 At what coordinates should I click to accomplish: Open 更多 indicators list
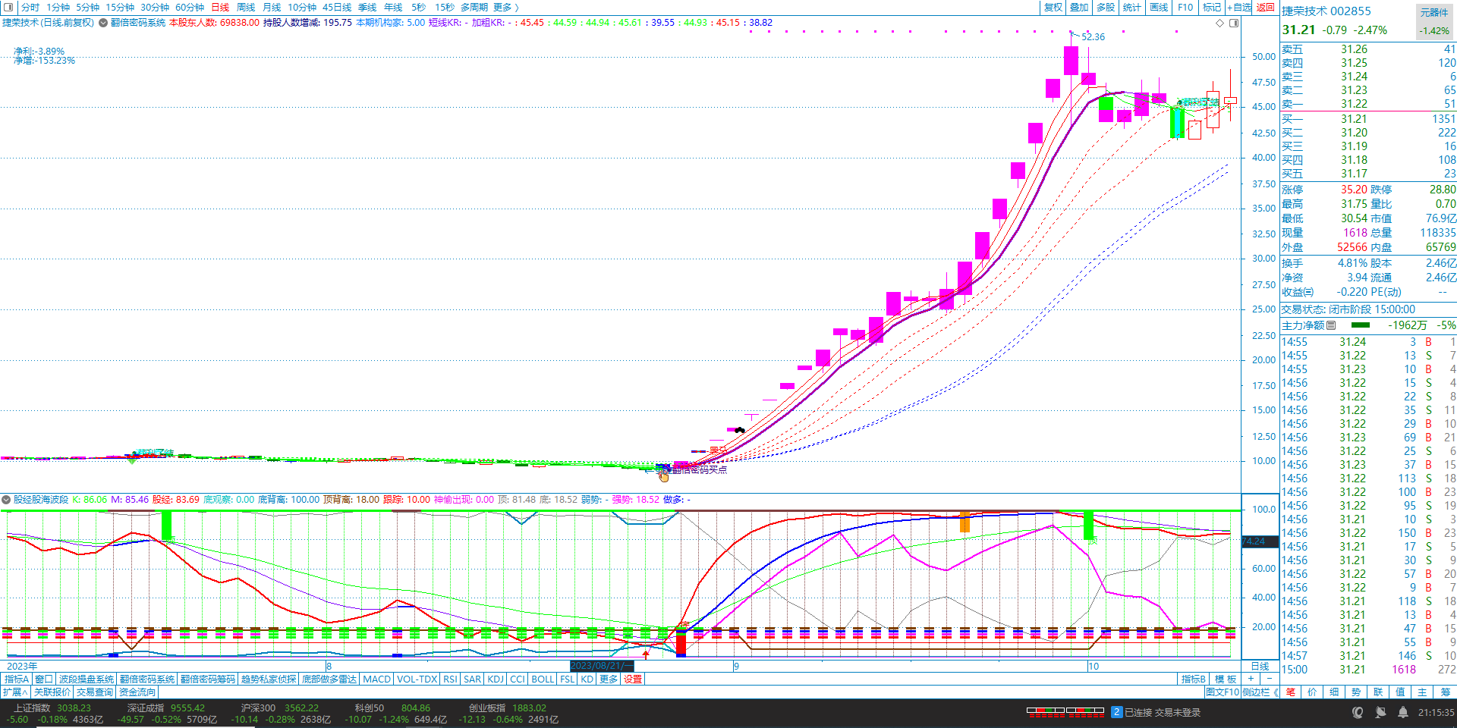[609, 679]
